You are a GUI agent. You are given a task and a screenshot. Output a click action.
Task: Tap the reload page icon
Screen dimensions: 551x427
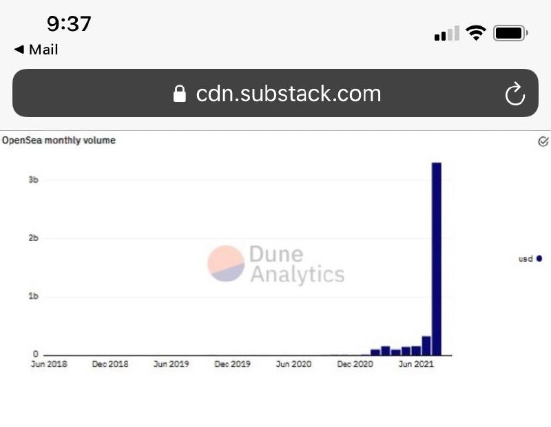pos(514,94)
